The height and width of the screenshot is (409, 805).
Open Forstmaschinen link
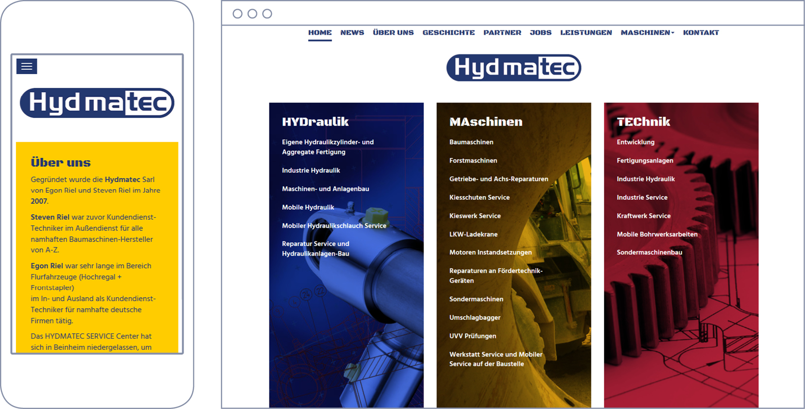click(473, 161)
